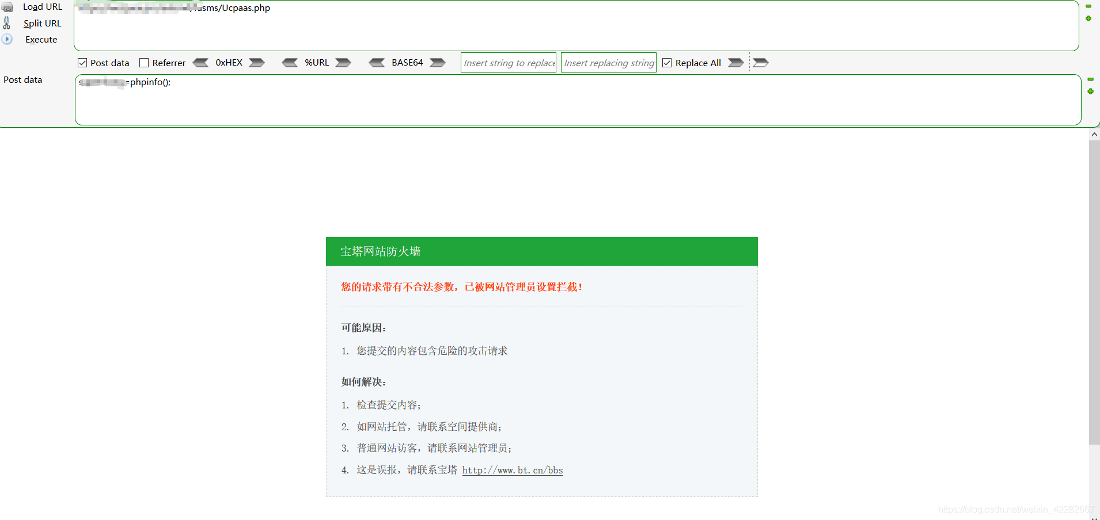
Task: Click the 0xHEX label
Action: click(229, 63)
